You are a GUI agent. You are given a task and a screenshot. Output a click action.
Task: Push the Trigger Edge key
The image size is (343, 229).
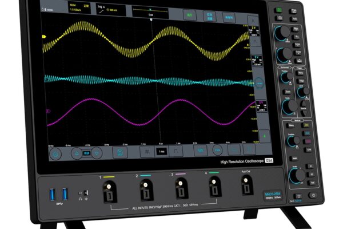coord(301,81)
